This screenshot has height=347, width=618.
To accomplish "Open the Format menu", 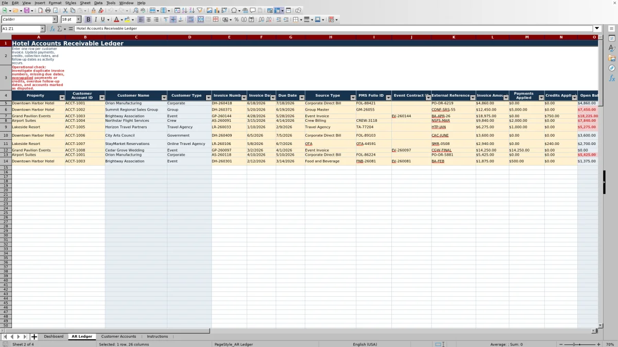I will [x=55, y=3].
